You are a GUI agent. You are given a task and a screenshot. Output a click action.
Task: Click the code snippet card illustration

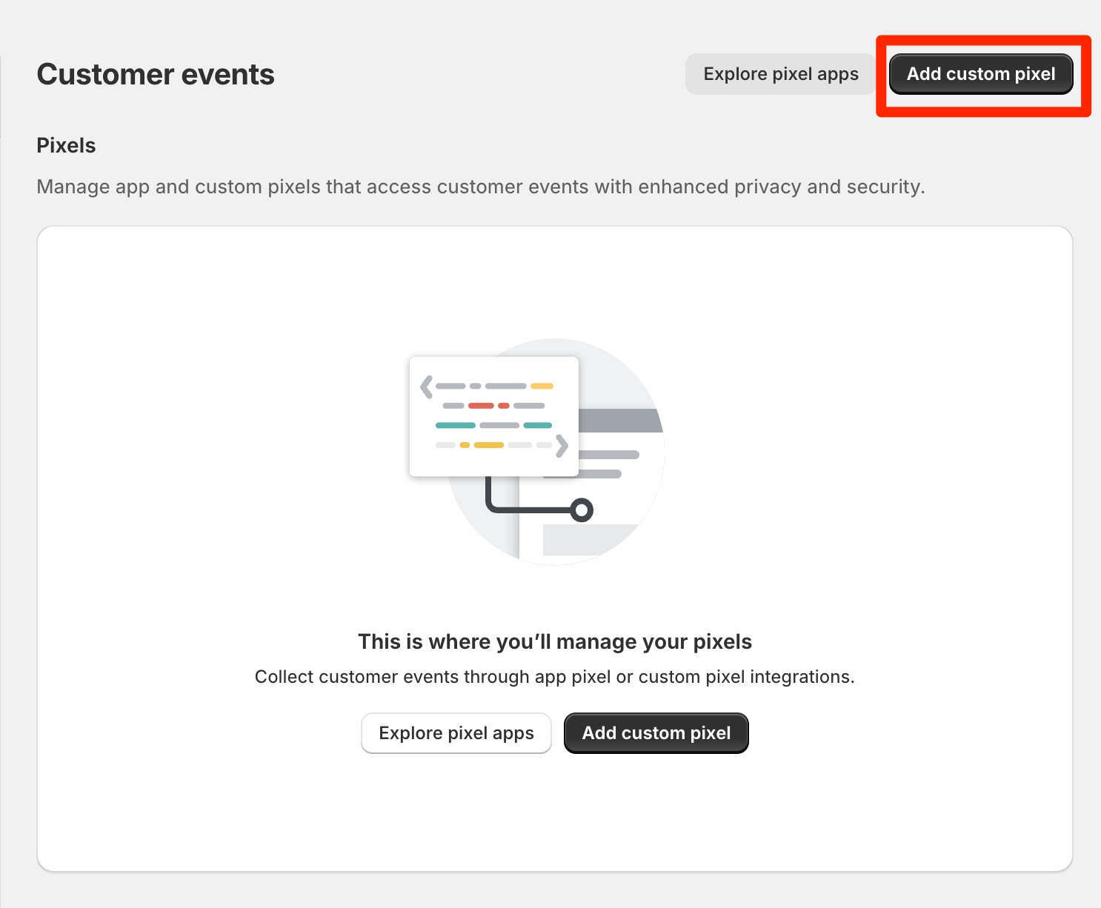click(494, 416)
